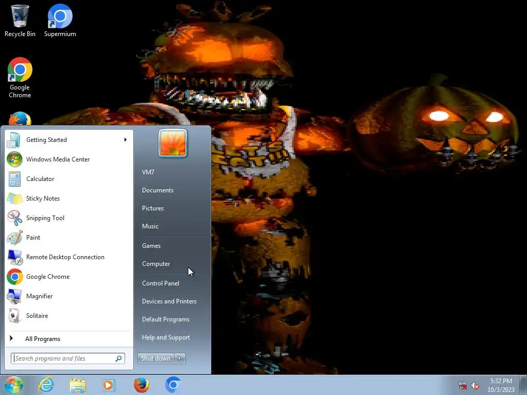Open Pictures from the Start menu

pos(153,208)
